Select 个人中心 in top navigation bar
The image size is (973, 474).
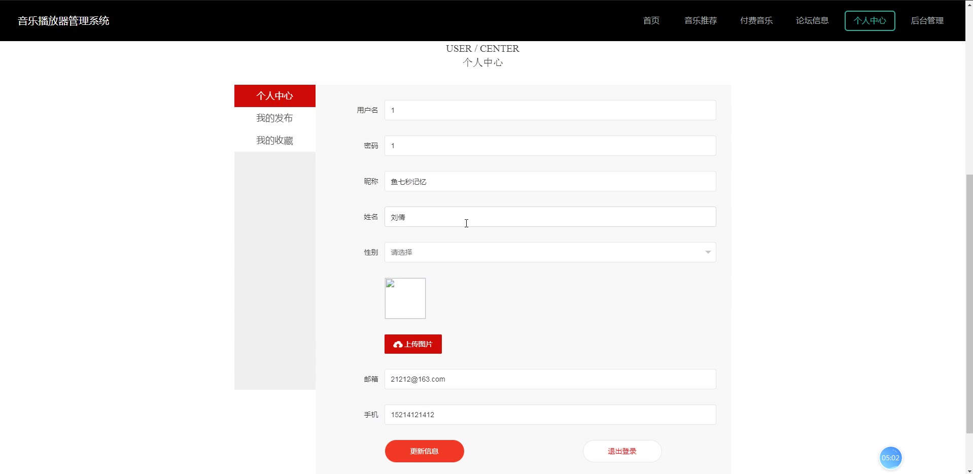(x=870, y=21)
